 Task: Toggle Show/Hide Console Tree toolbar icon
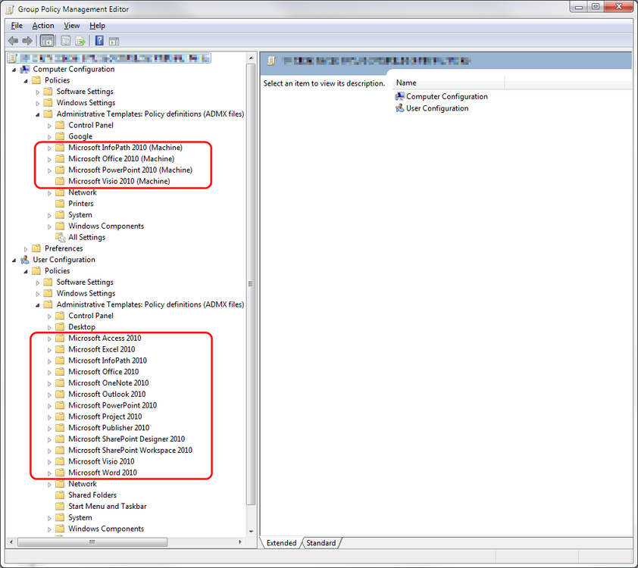click(47, 41)
